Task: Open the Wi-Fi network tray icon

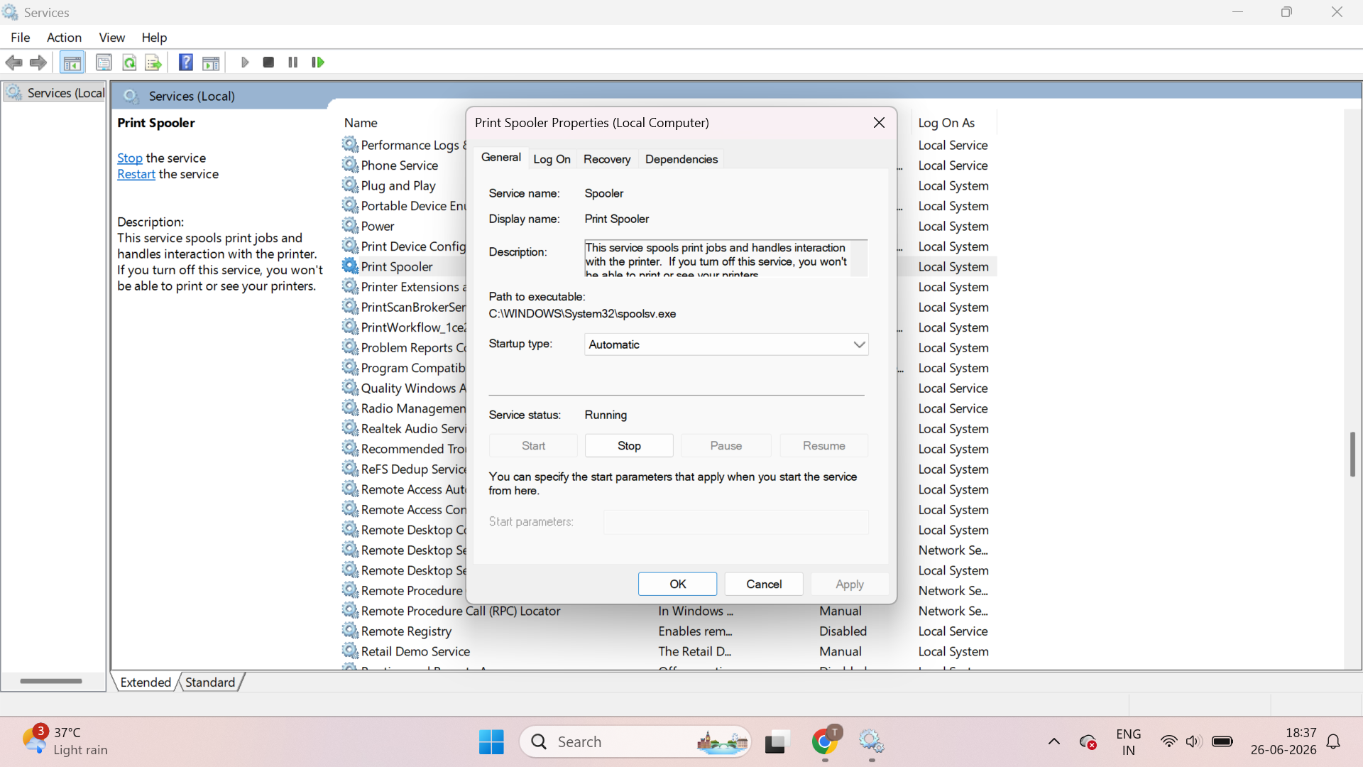Action: coord(1168,742)
